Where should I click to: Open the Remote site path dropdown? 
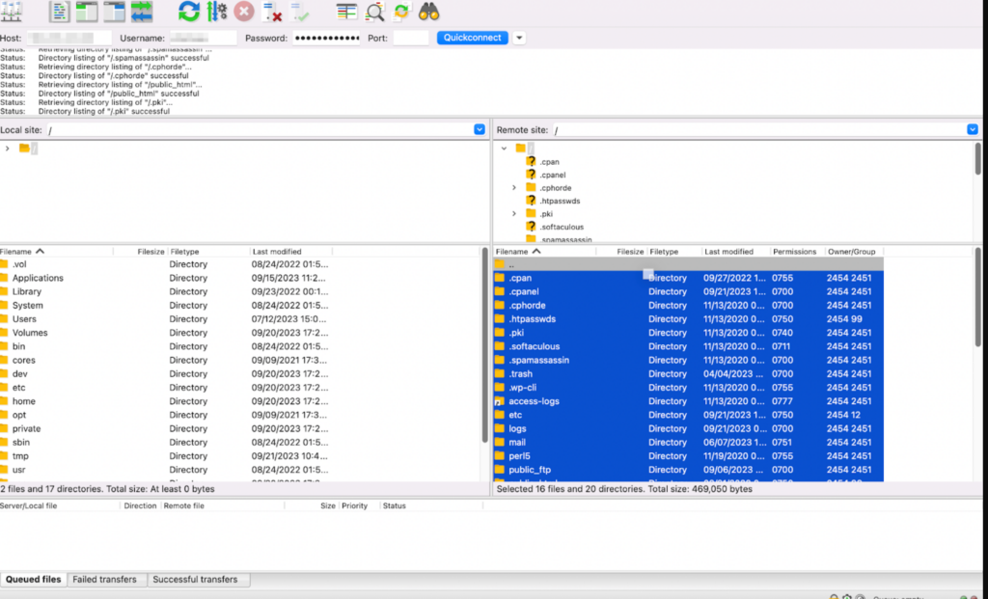[x=973, y=129]
